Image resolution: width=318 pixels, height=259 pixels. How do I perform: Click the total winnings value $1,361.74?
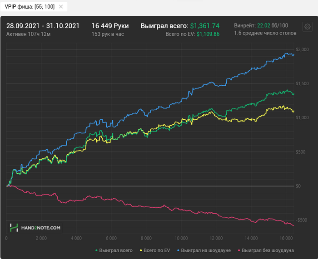pyautogui.click(x=205, y=26)
